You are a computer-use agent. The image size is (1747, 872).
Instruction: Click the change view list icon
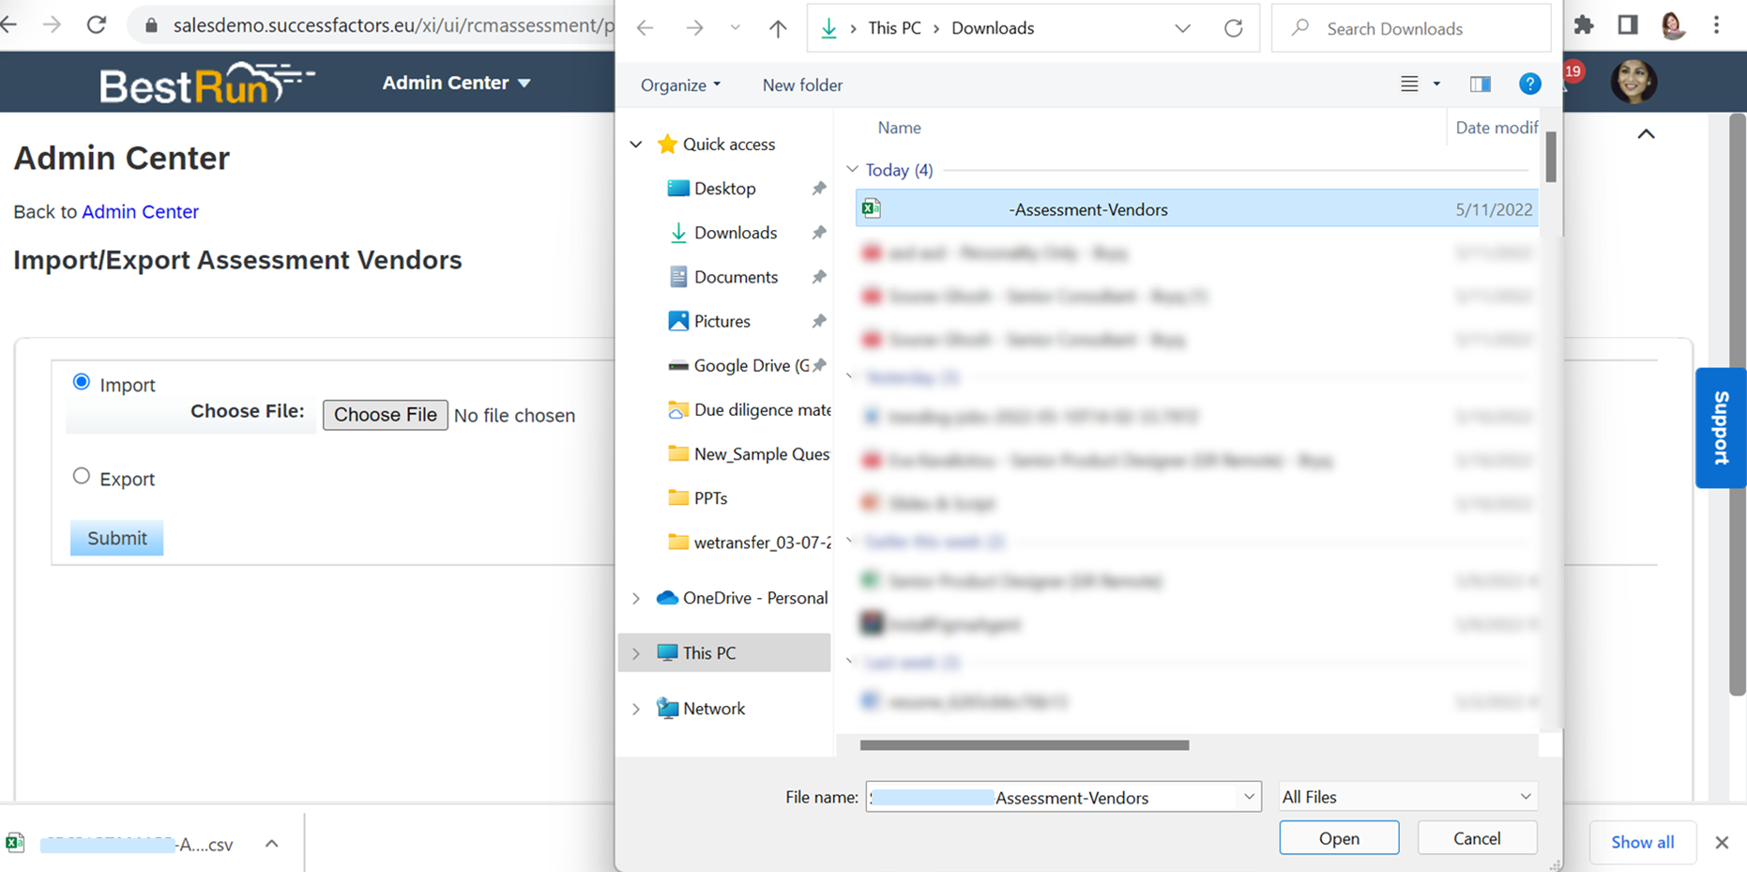pos(1409,84)
